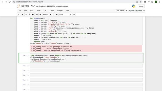Open the browser three-dot menu

pyautogui.click(x=159, y=2)
